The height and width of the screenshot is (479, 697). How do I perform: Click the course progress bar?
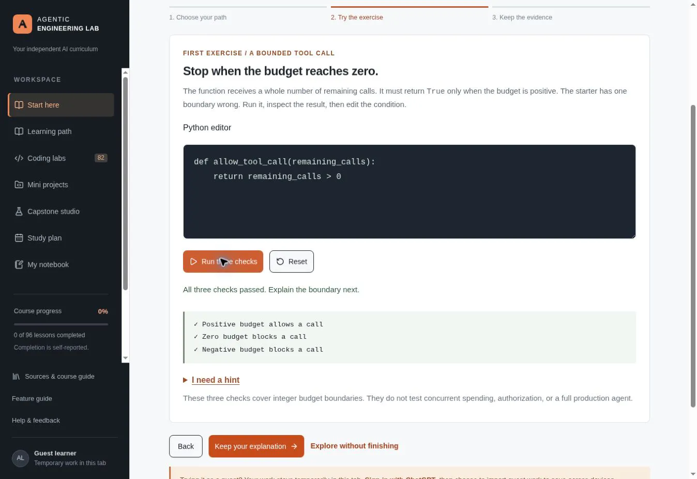pyautogui.click(x=61, y=324)
